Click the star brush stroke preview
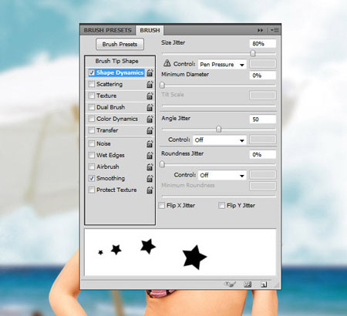 point(180,253)
